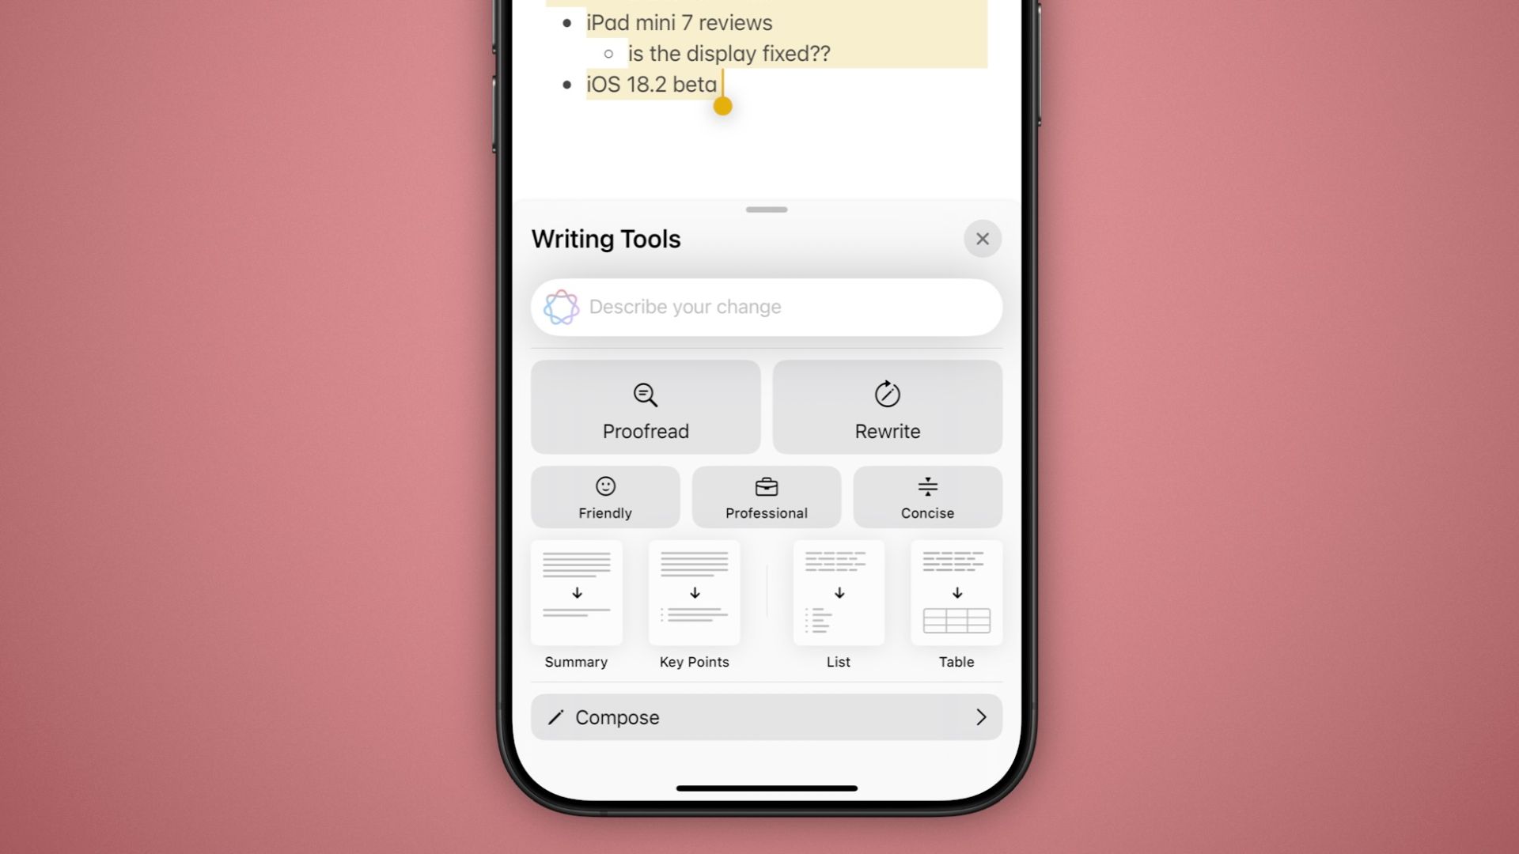
Task: Tap the Rewrite button
Action: point(887,406)
